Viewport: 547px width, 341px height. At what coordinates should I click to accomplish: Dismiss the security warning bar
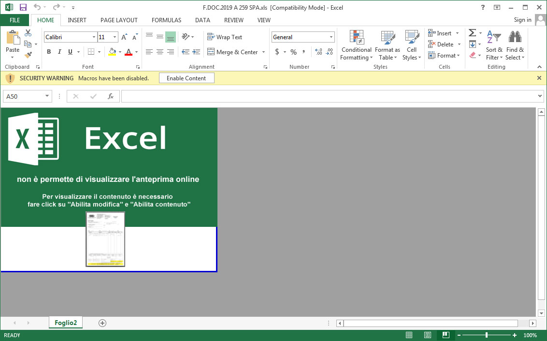click(x=539, y=78)
